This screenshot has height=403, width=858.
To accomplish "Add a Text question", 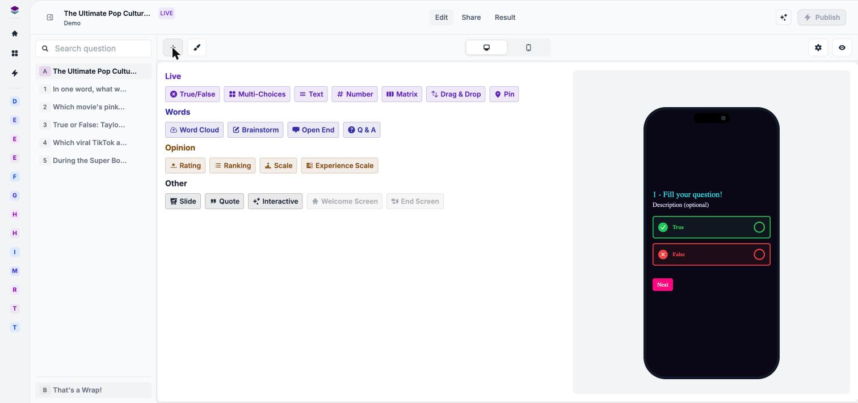I will click(x=311, y=94).
